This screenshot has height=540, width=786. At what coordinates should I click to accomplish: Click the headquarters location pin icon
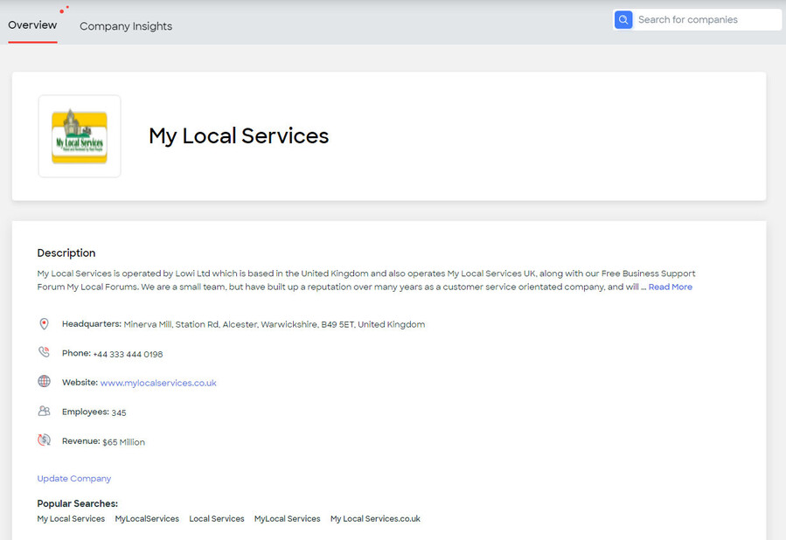pyautogui.click(x=44, y=324)
